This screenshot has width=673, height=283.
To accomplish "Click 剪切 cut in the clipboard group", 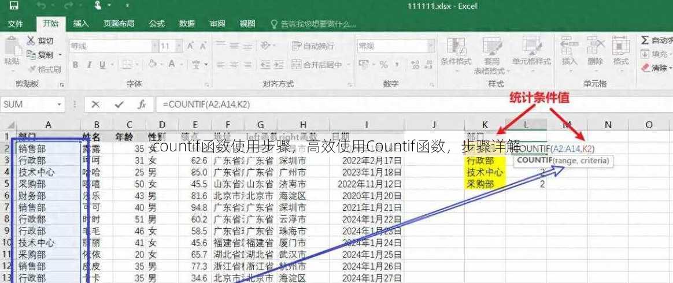I will (40, 41).
